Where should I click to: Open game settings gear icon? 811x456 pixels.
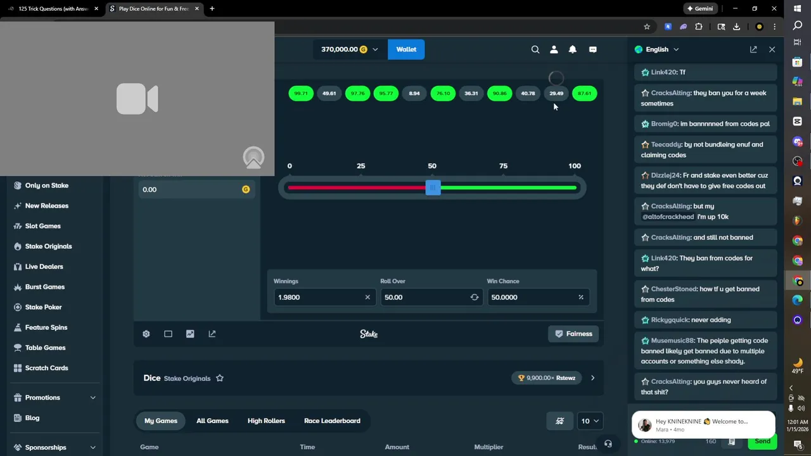click(146, 334)
